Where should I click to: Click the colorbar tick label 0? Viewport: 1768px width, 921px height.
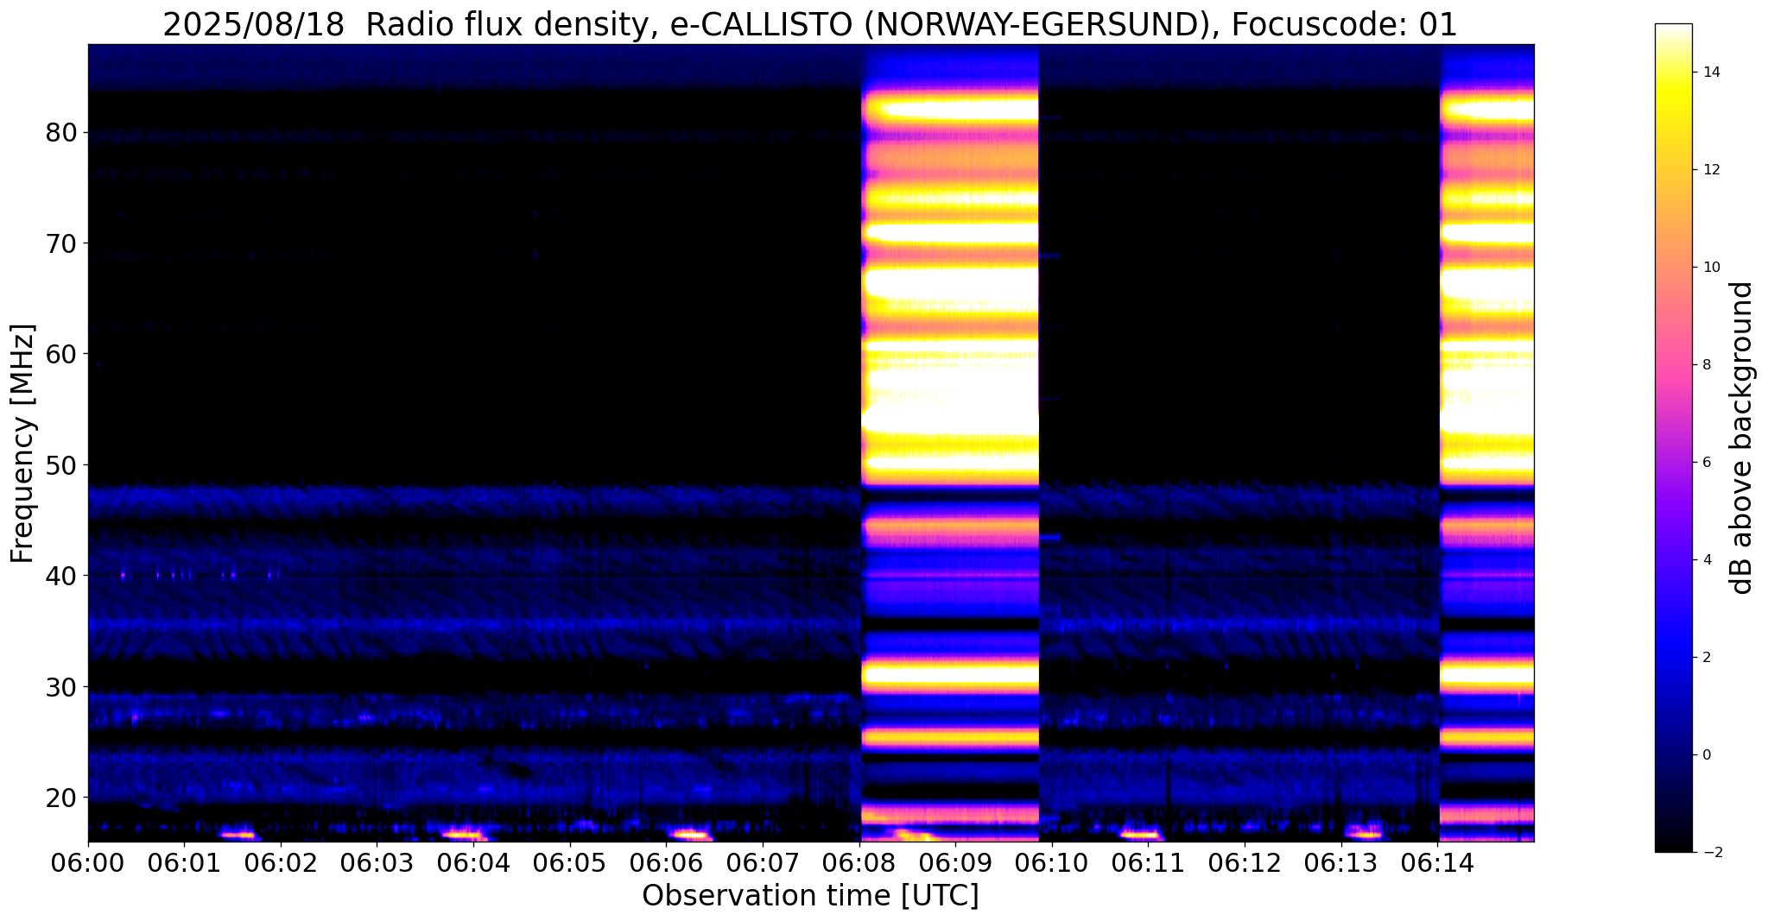pyautogui.click(x=1707, y=755)
